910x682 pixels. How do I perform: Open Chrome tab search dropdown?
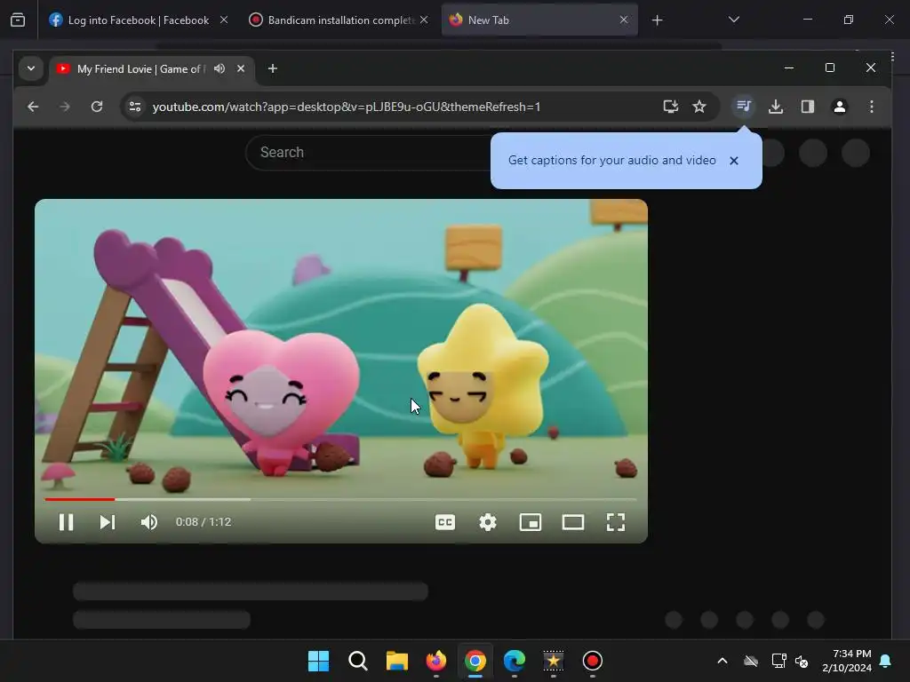(x=31, y=68)
